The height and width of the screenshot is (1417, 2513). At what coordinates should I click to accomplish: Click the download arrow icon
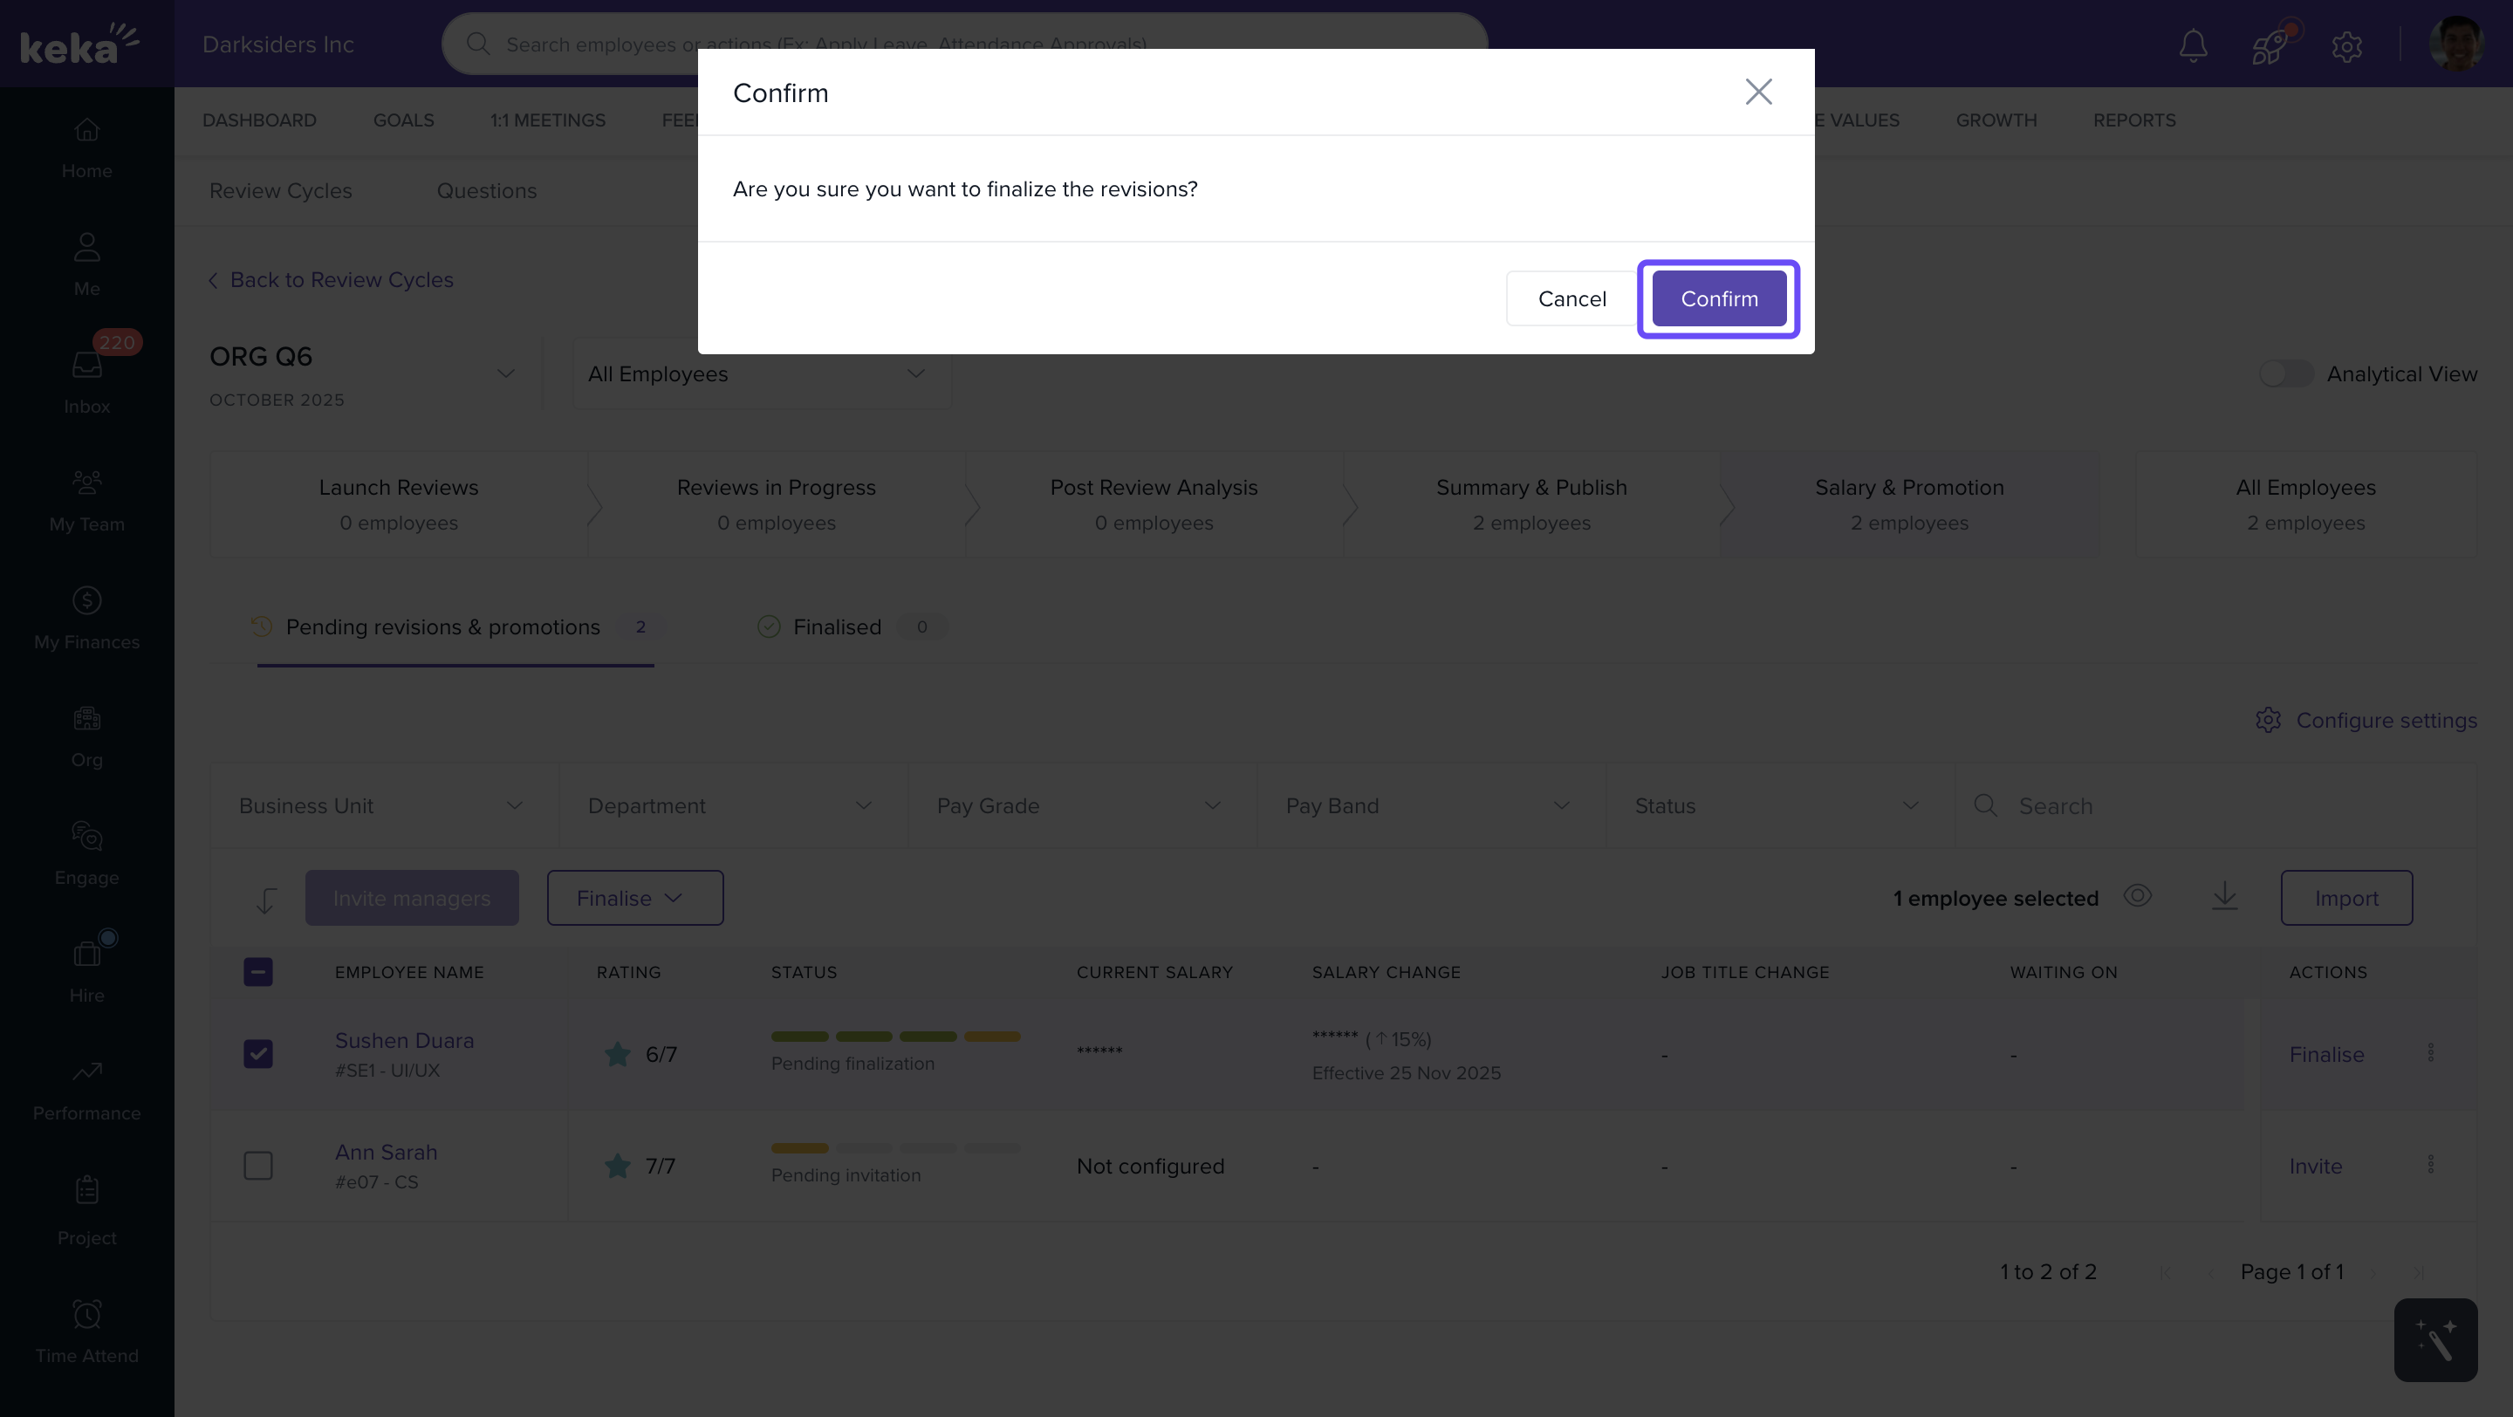(x=2224, y=896)
